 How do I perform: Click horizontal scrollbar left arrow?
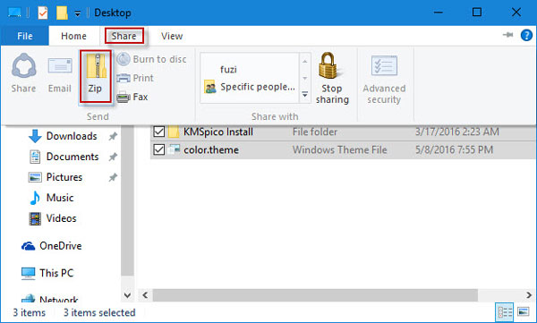145,295
